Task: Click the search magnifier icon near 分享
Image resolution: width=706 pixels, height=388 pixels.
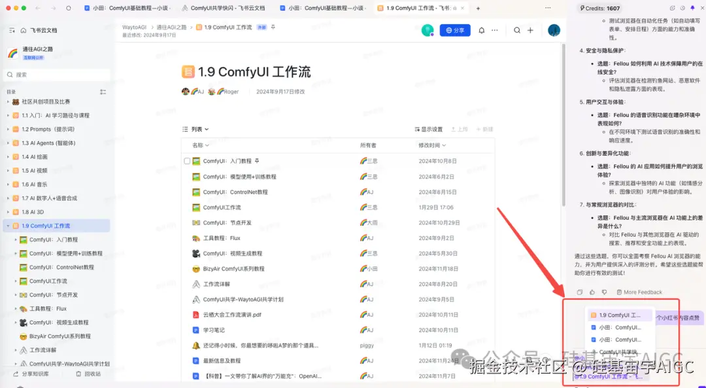Action: [x=516, y=30]
